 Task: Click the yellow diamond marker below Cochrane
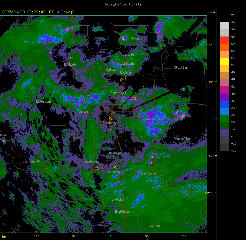coord(97,168)
